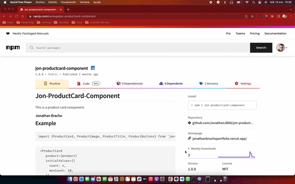
Task: Open the QuickTime Player menu
Action: tap(21, 2)
